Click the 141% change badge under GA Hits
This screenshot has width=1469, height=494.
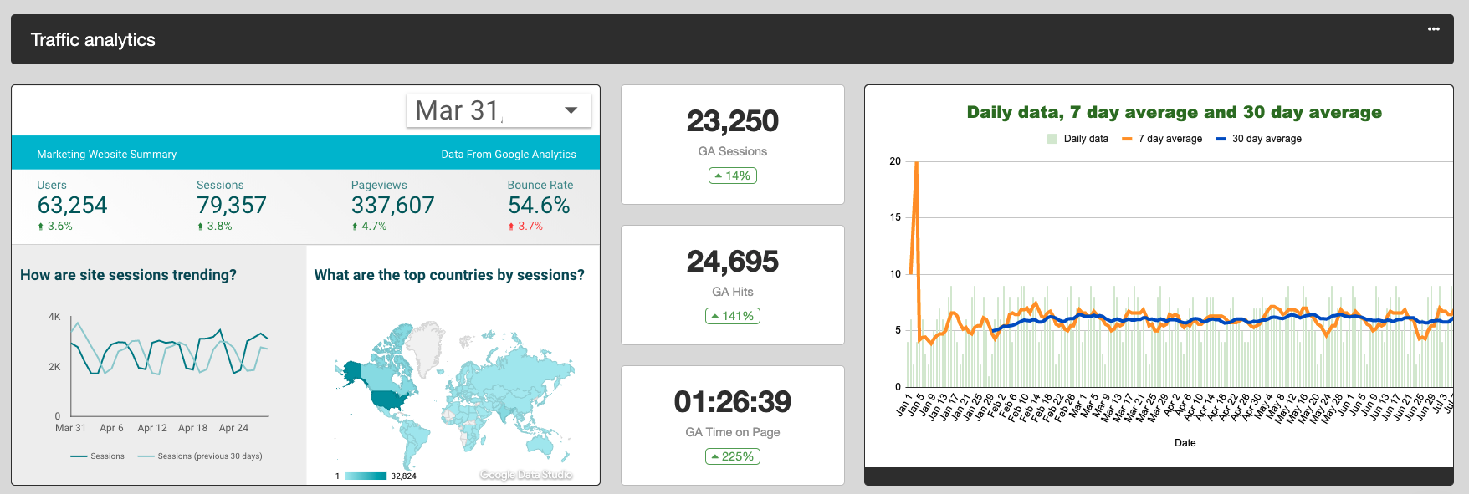(x=733, y=316)
